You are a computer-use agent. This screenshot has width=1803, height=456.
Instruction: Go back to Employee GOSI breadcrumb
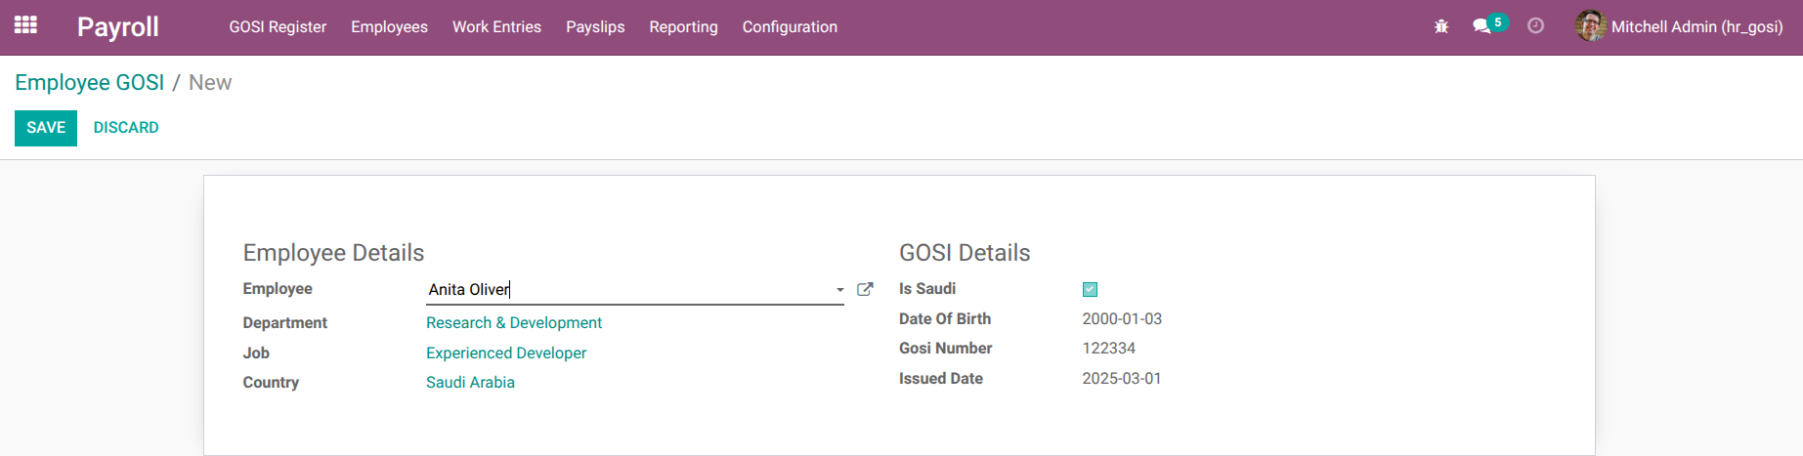pyautogui.click(x=90, y=83)
